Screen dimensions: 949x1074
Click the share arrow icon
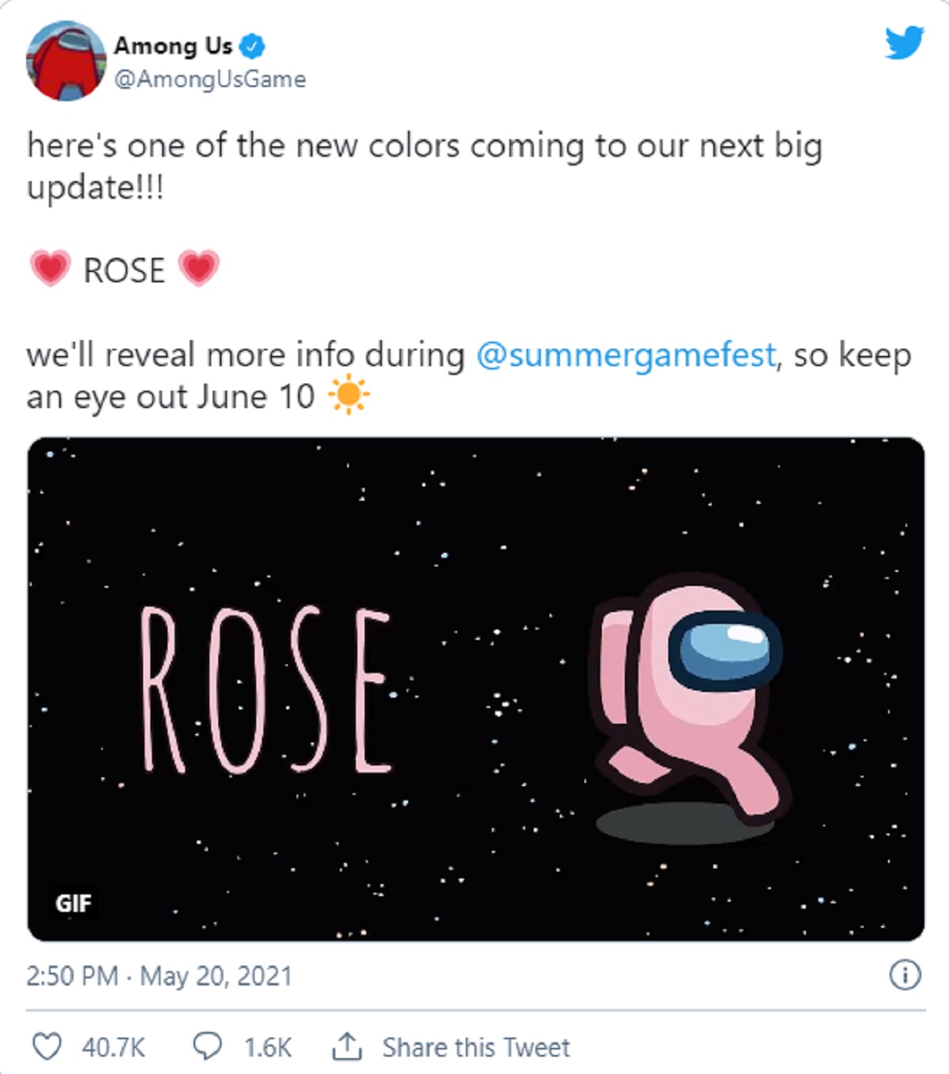coord(346,1047)
